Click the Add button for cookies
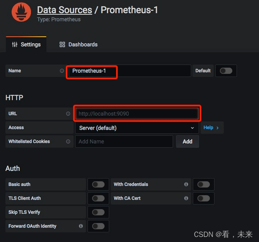Screen dimensions: 259x242 (187, 141)
